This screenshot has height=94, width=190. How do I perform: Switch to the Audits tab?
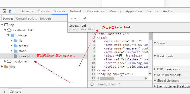tap(167, 11)
